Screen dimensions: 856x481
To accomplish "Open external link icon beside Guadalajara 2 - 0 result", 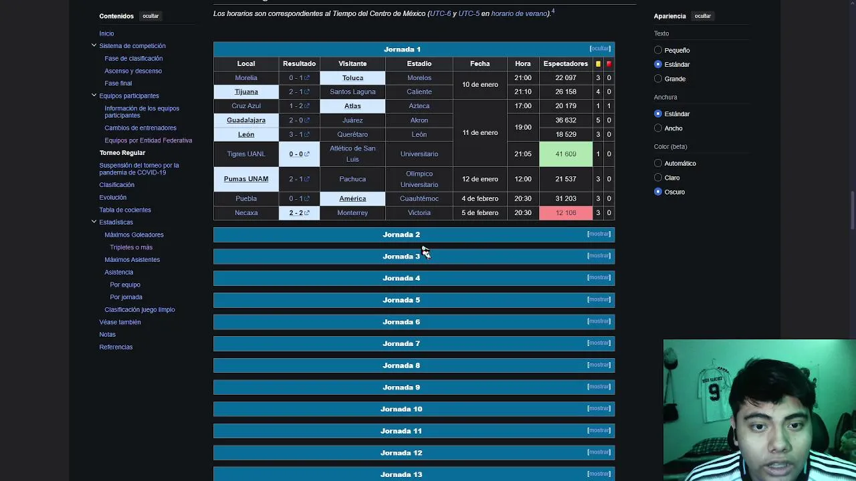I will click(307, 120).
